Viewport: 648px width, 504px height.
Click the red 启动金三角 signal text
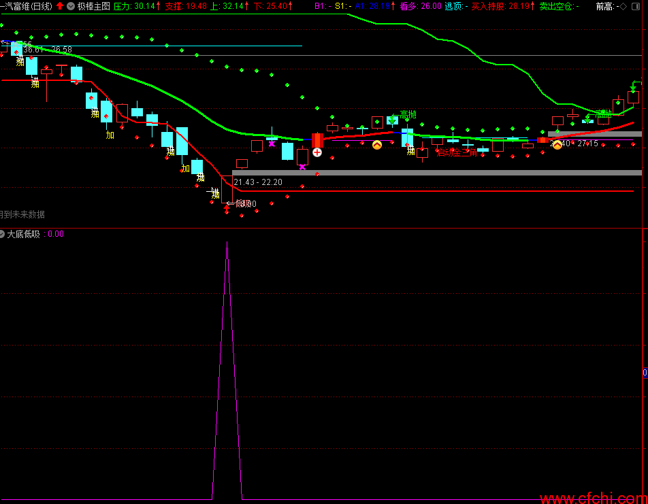point(457,152)
